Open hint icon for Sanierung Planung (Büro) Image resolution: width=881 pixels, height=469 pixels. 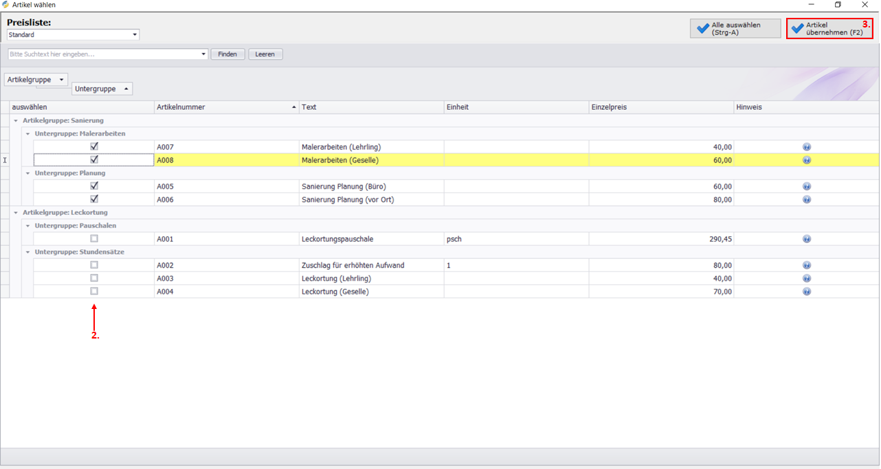point(807,186)
